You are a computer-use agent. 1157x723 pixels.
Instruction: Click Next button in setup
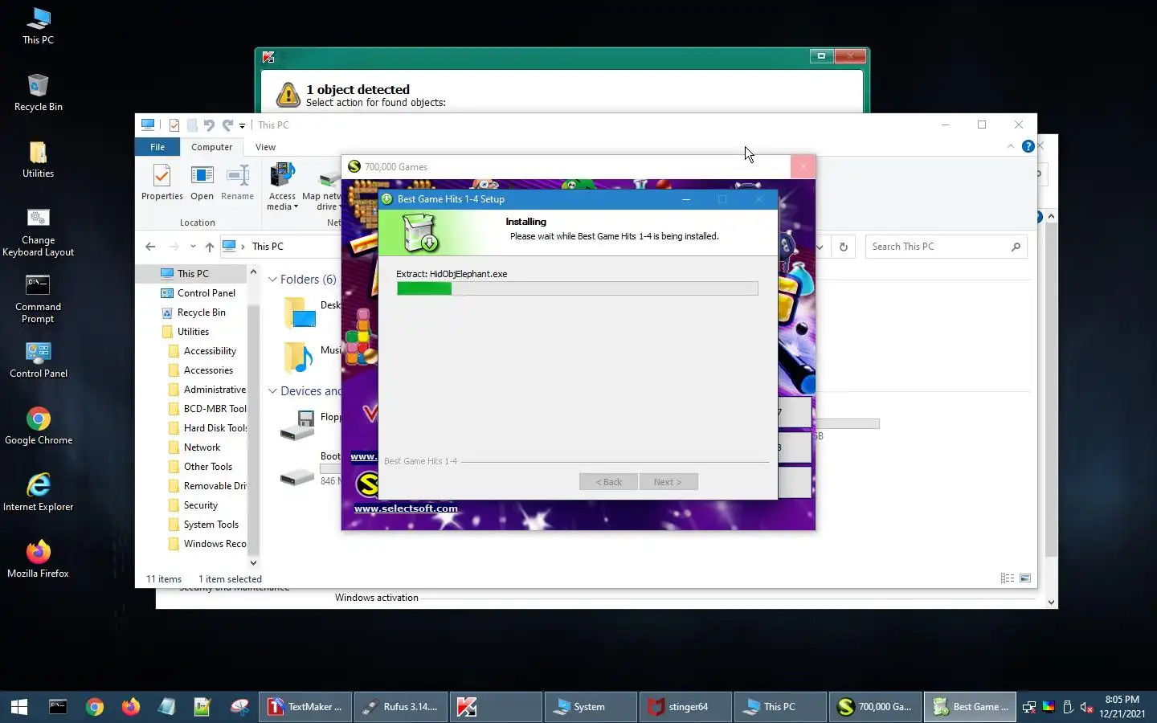[x=668, y=482]
